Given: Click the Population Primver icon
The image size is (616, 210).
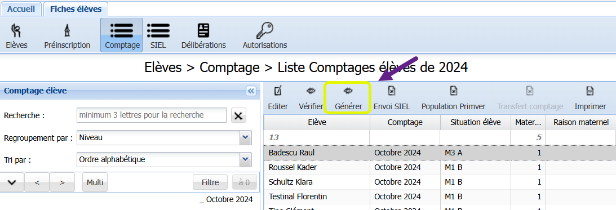Looking at the screenshot, I should click(x=453, y=91).
